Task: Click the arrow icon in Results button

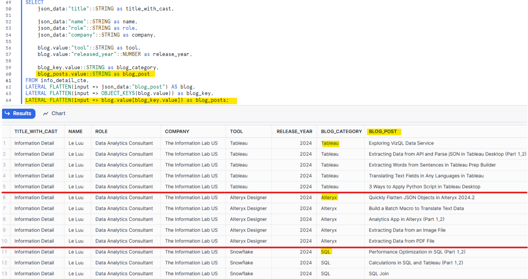Action: coord(8,114)
